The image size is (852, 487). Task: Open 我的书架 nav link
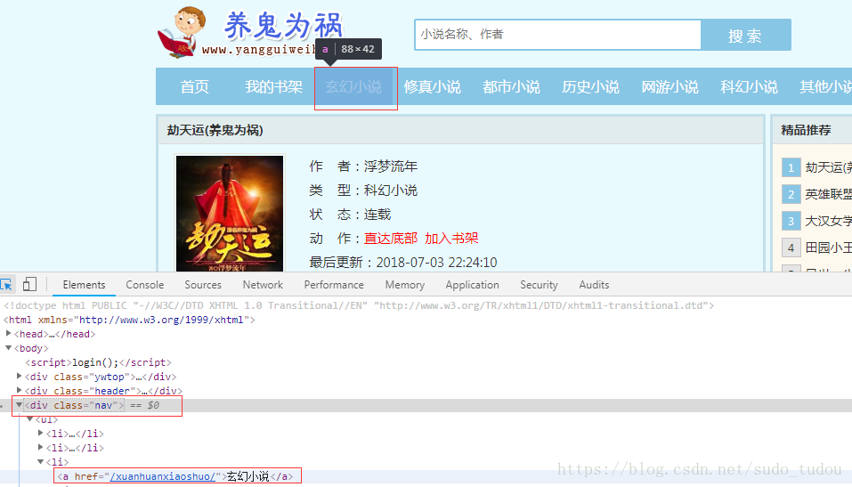273,86
